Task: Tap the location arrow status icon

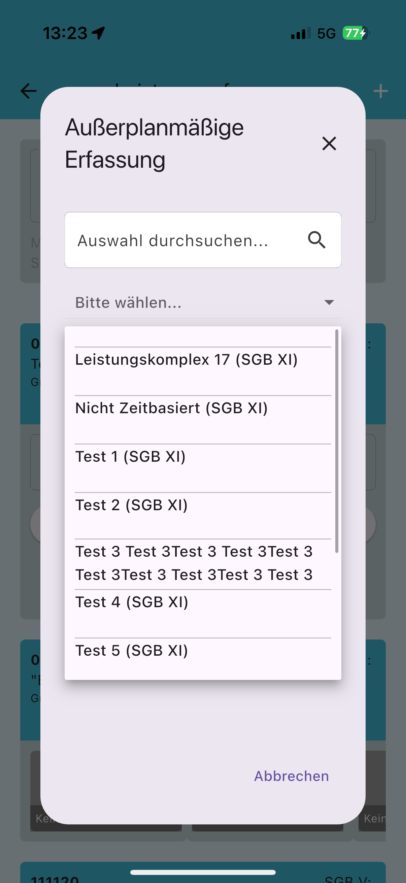Action: [x=98, y=33]
